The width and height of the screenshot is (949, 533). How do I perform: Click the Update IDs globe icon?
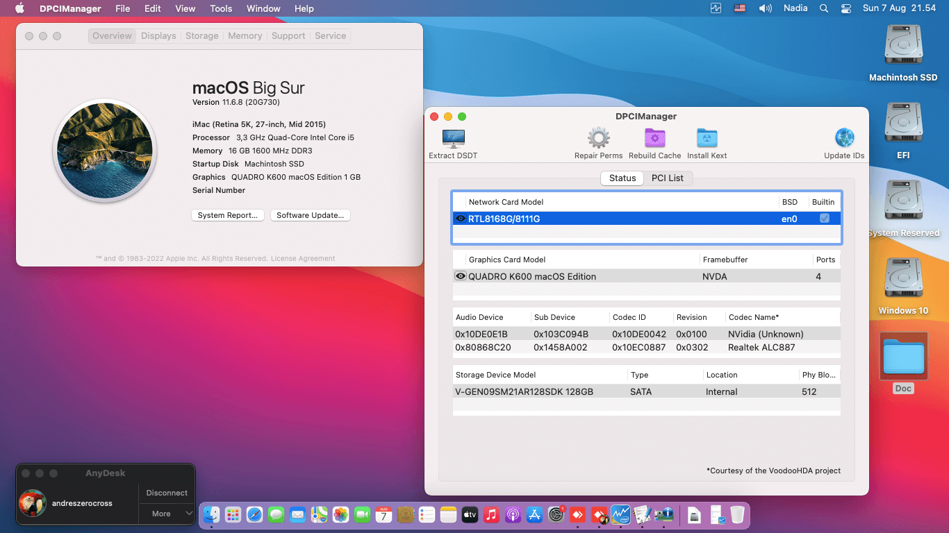tap(843, 137)
